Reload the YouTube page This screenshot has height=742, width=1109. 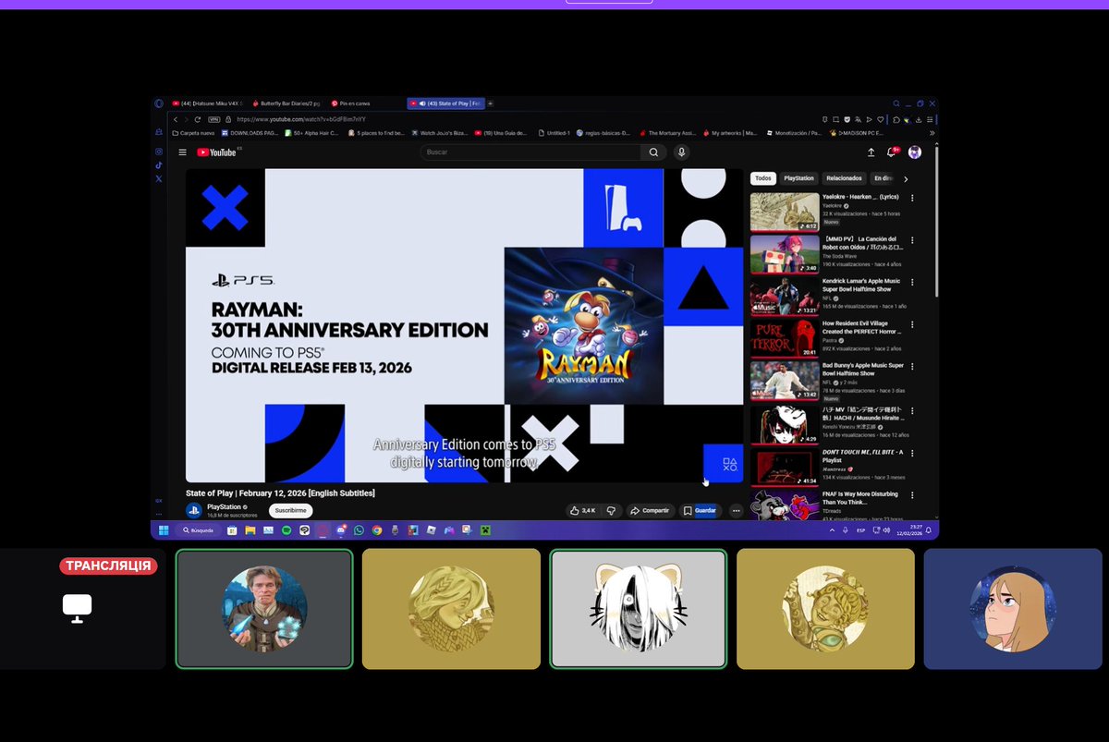(198, 119)
